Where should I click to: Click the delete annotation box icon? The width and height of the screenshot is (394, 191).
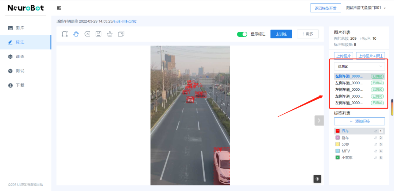coord(87,34)
